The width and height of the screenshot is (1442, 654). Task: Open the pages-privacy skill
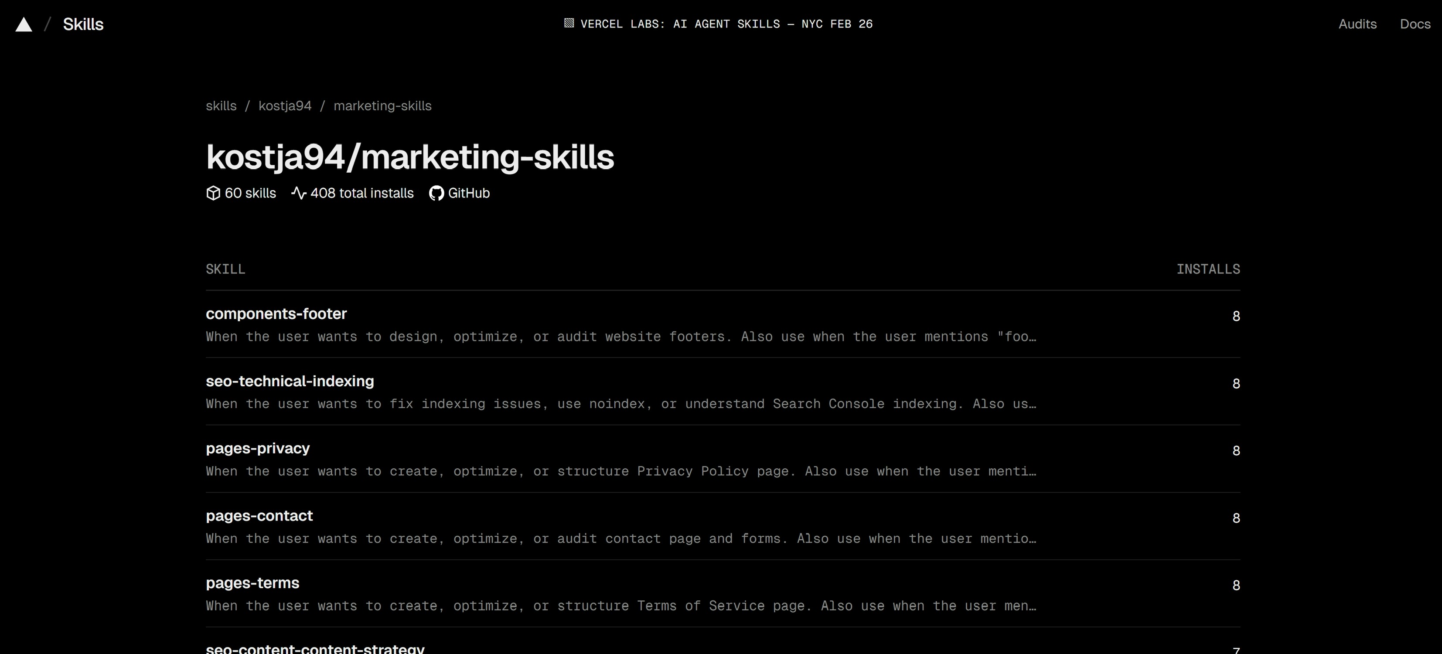258,449
